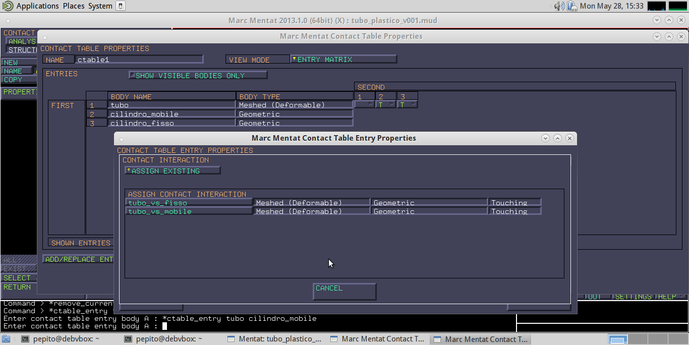This screenshot has height=345, width=689.
Task: Open the Assign Existing dropdown
Action: pos(173,170)
